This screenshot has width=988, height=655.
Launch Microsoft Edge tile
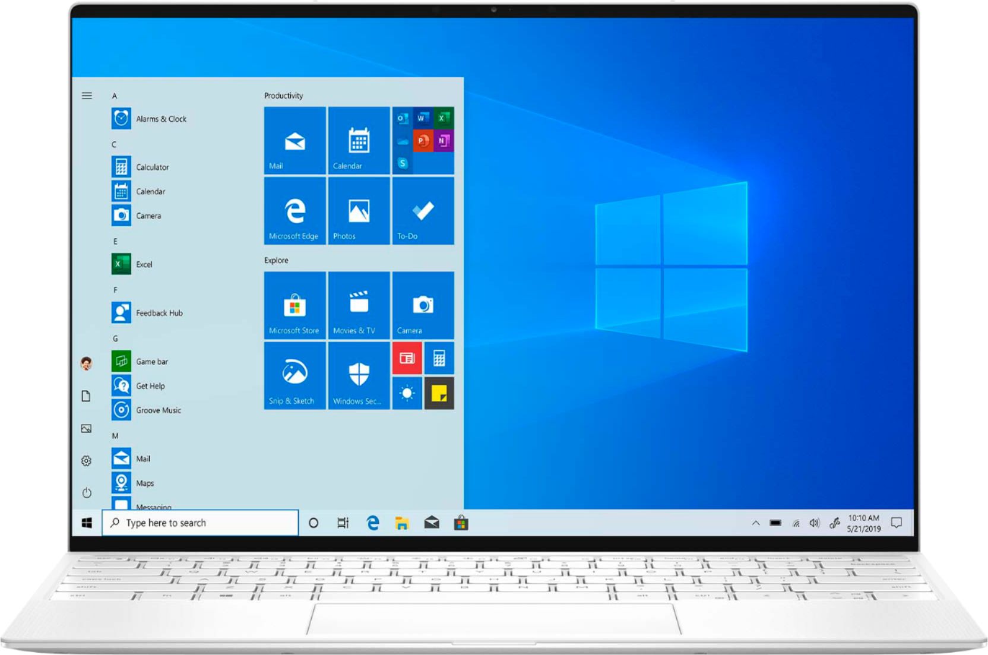point(295,211)
